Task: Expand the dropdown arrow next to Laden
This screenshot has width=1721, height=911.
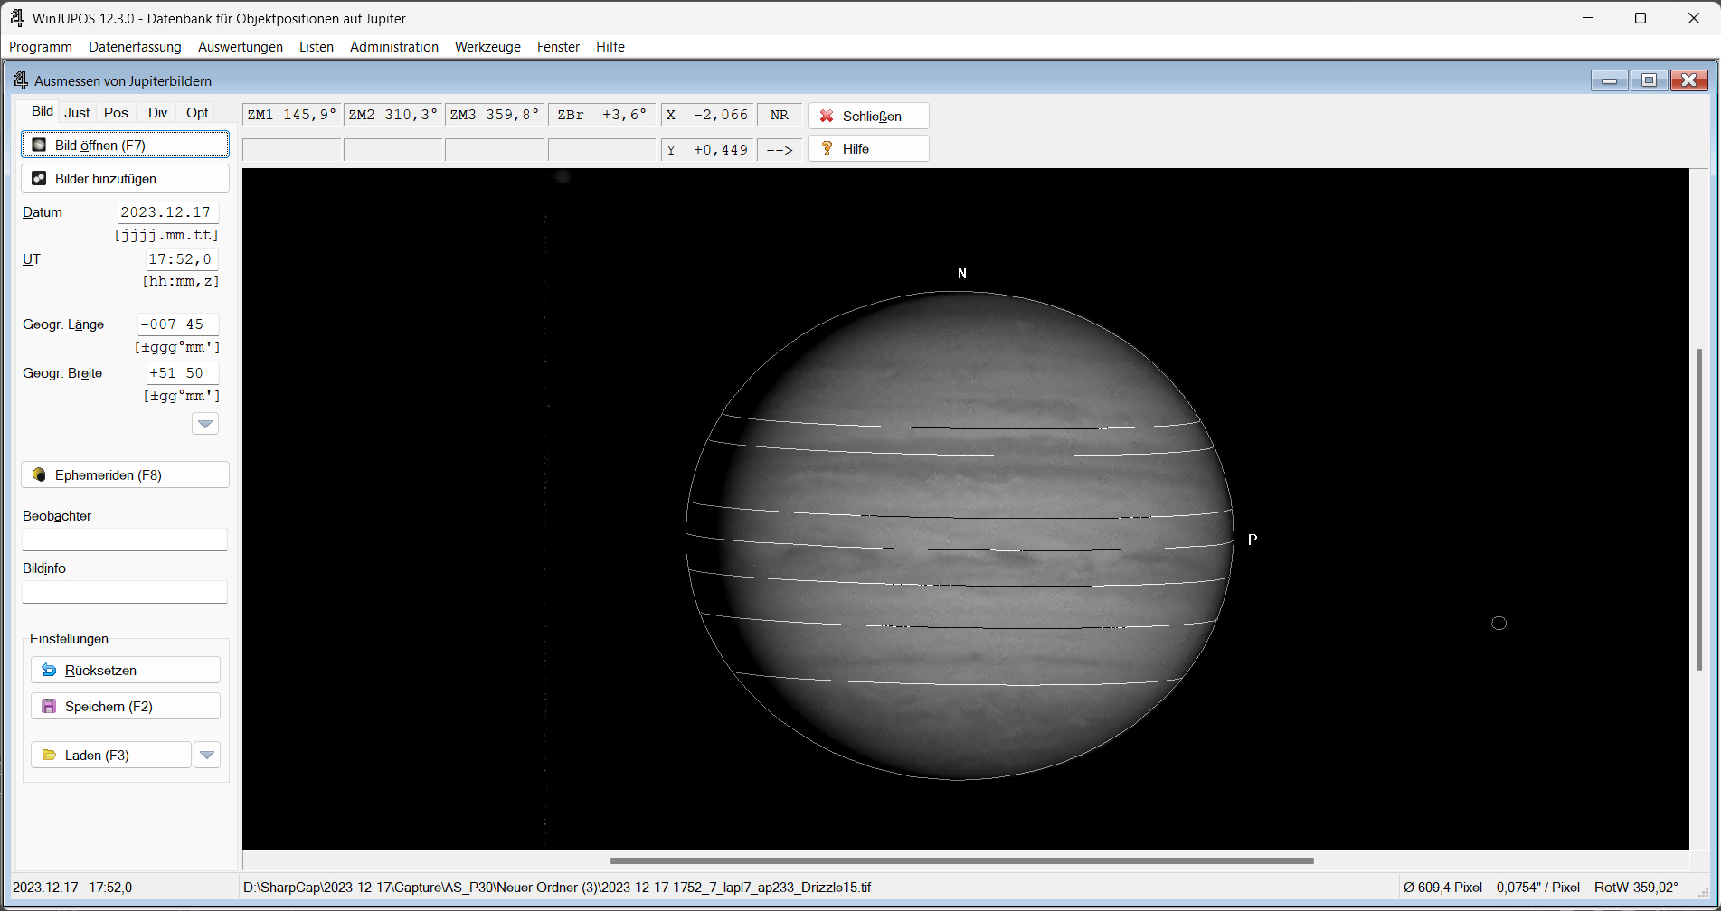Action: (x=207, y=755)
